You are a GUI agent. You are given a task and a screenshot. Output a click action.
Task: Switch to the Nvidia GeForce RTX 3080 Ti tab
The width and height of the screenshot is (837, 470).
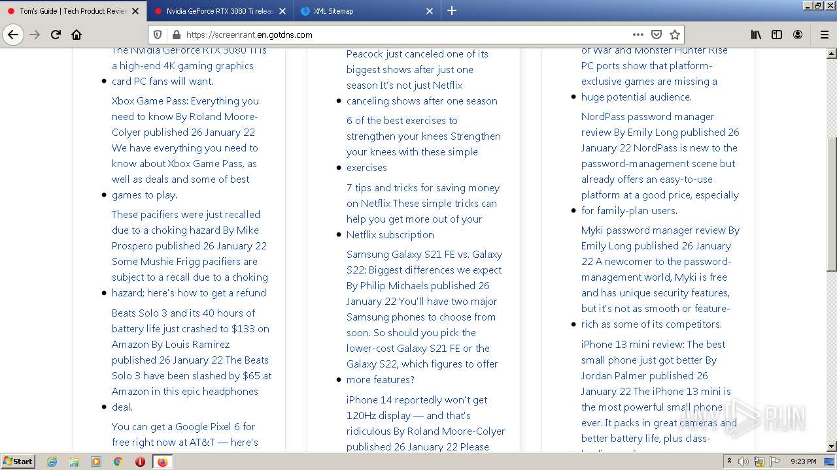[x=220, y=11]
